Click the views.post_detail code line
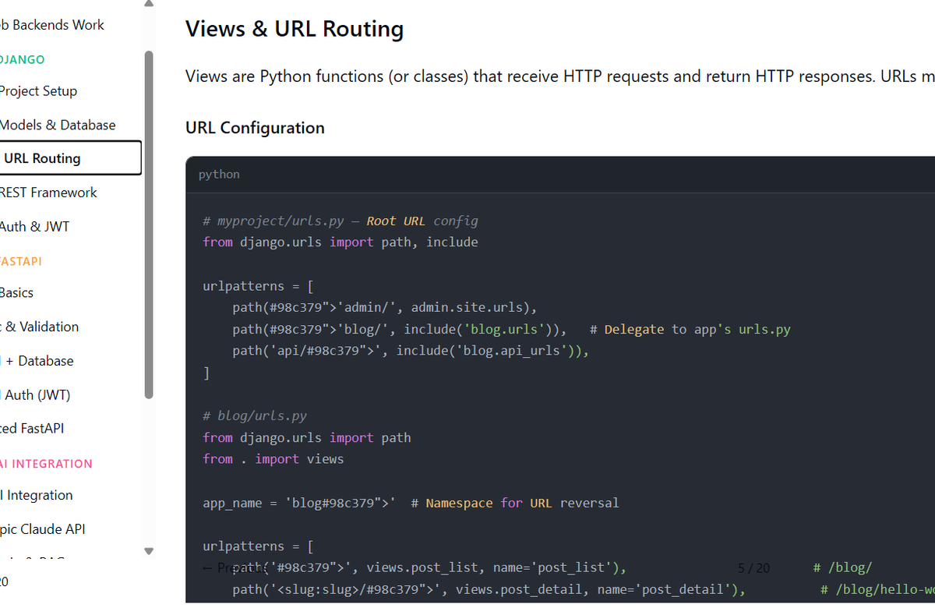This screenshot has height=615, width=935. pyautogui.click(x=489, y=589)
